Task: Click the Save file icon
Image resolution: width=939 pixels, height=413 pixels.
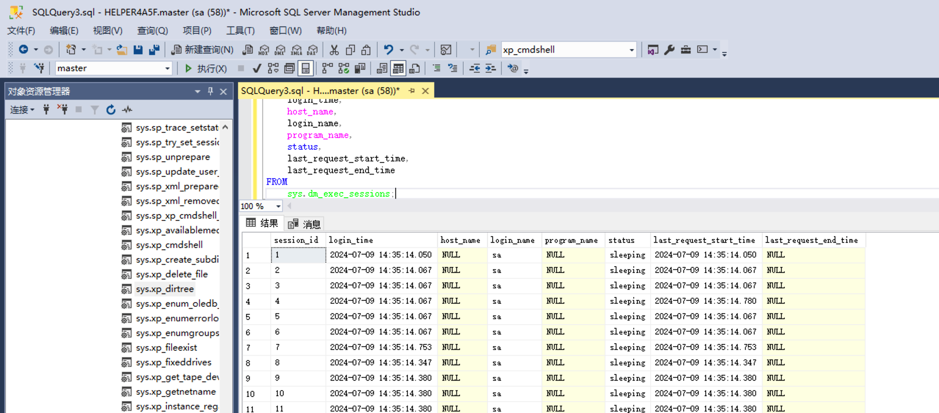Action: [x=138, y=50]
